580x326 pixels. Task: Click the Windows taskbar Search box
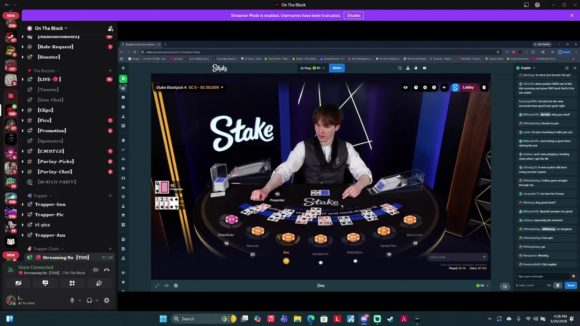pyautogui.click(x=204, y=319)
